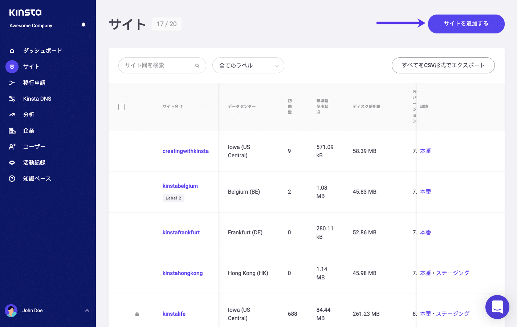
Task: Expand John Doe user menu chevron
Action: (x=87, y=311)
